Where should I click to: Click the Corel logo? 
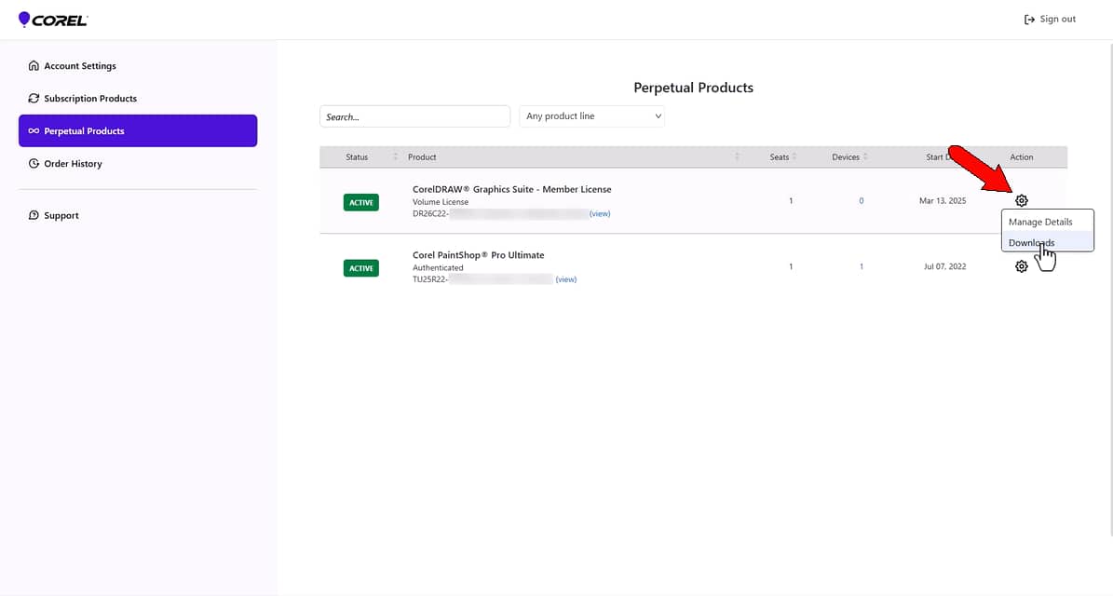(x=53, y=20)
